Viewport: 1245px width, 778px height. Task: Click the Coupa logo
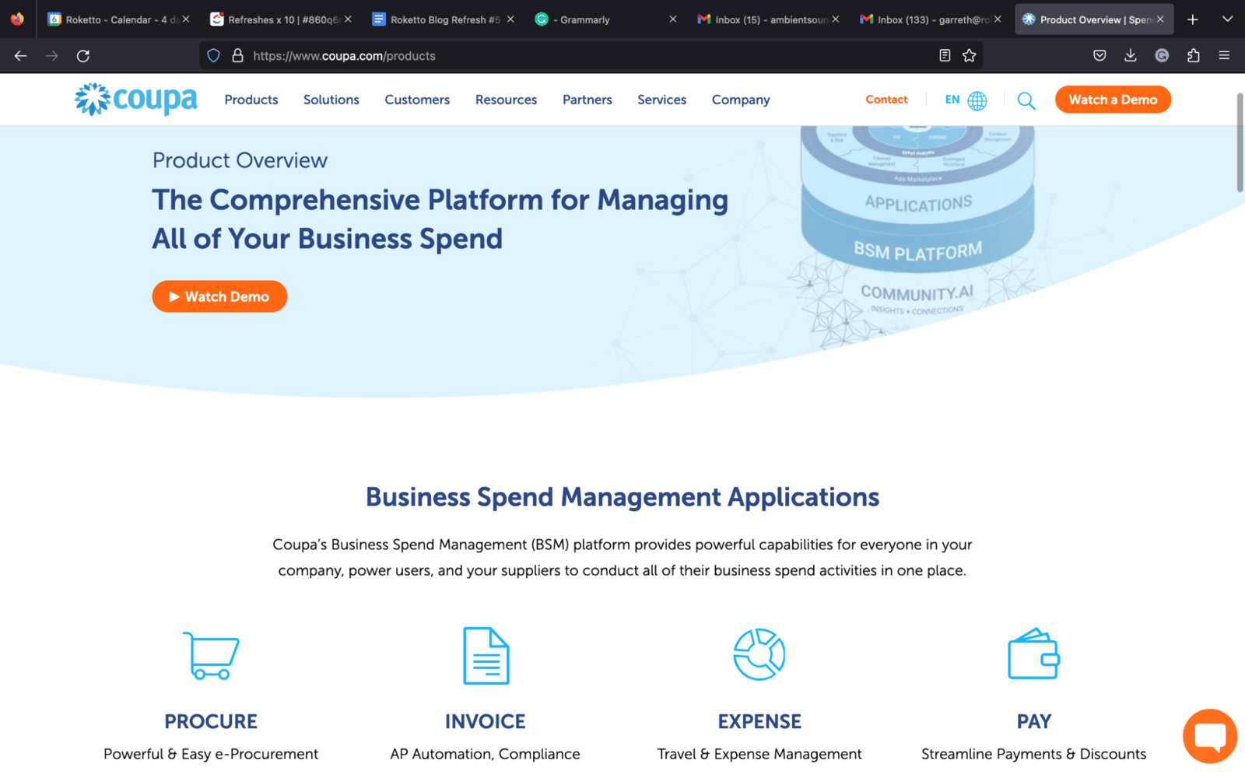[134, 99]
